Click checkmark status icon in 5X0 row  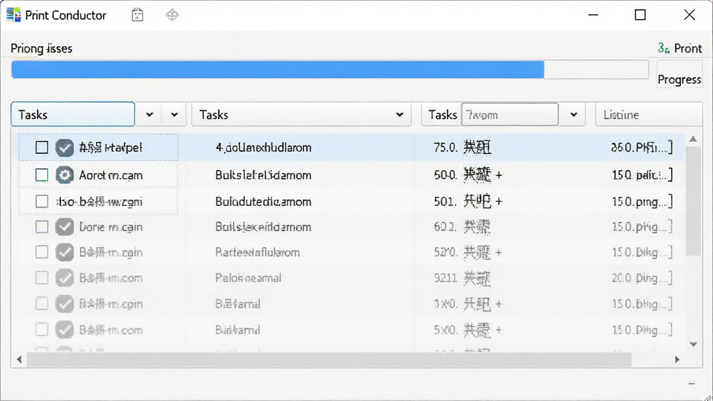(65, 329)
